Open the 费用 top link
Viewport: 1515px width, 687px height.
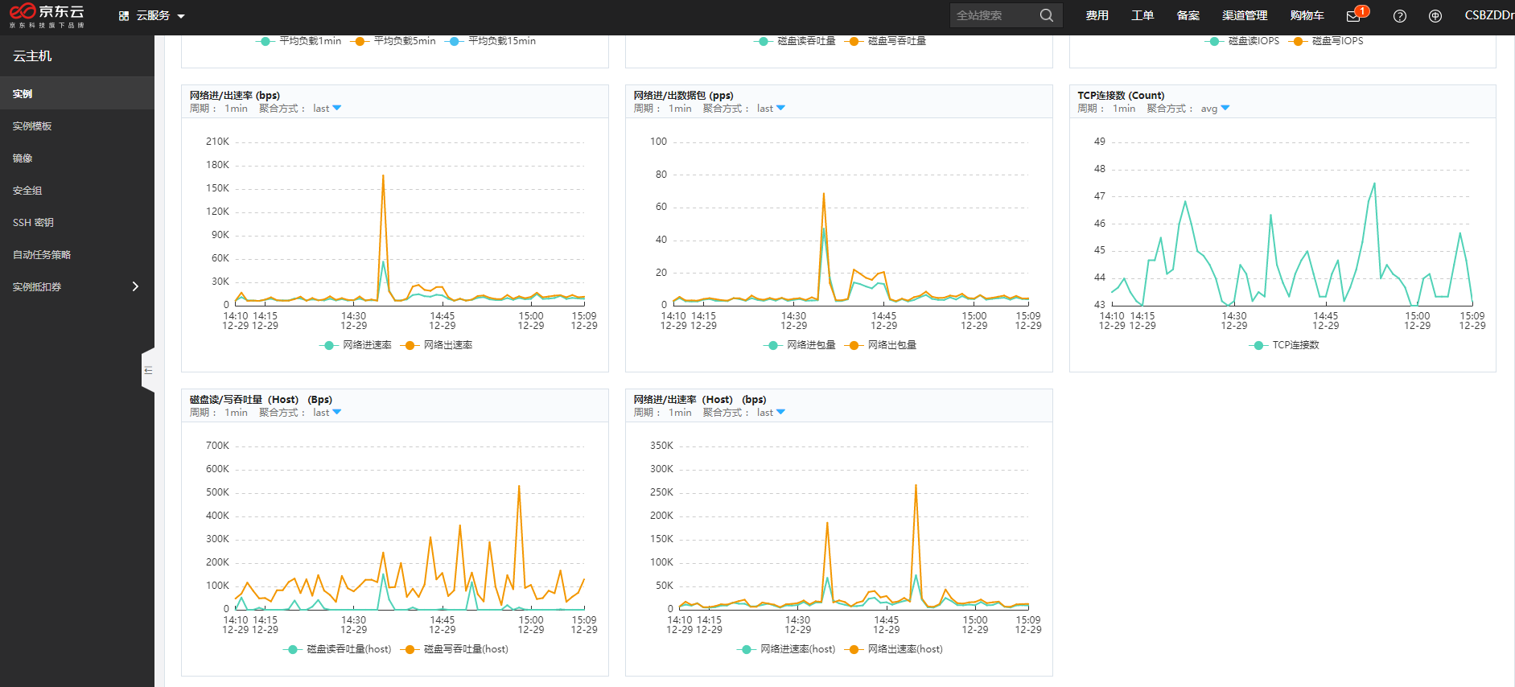(x=1097, y=16)
